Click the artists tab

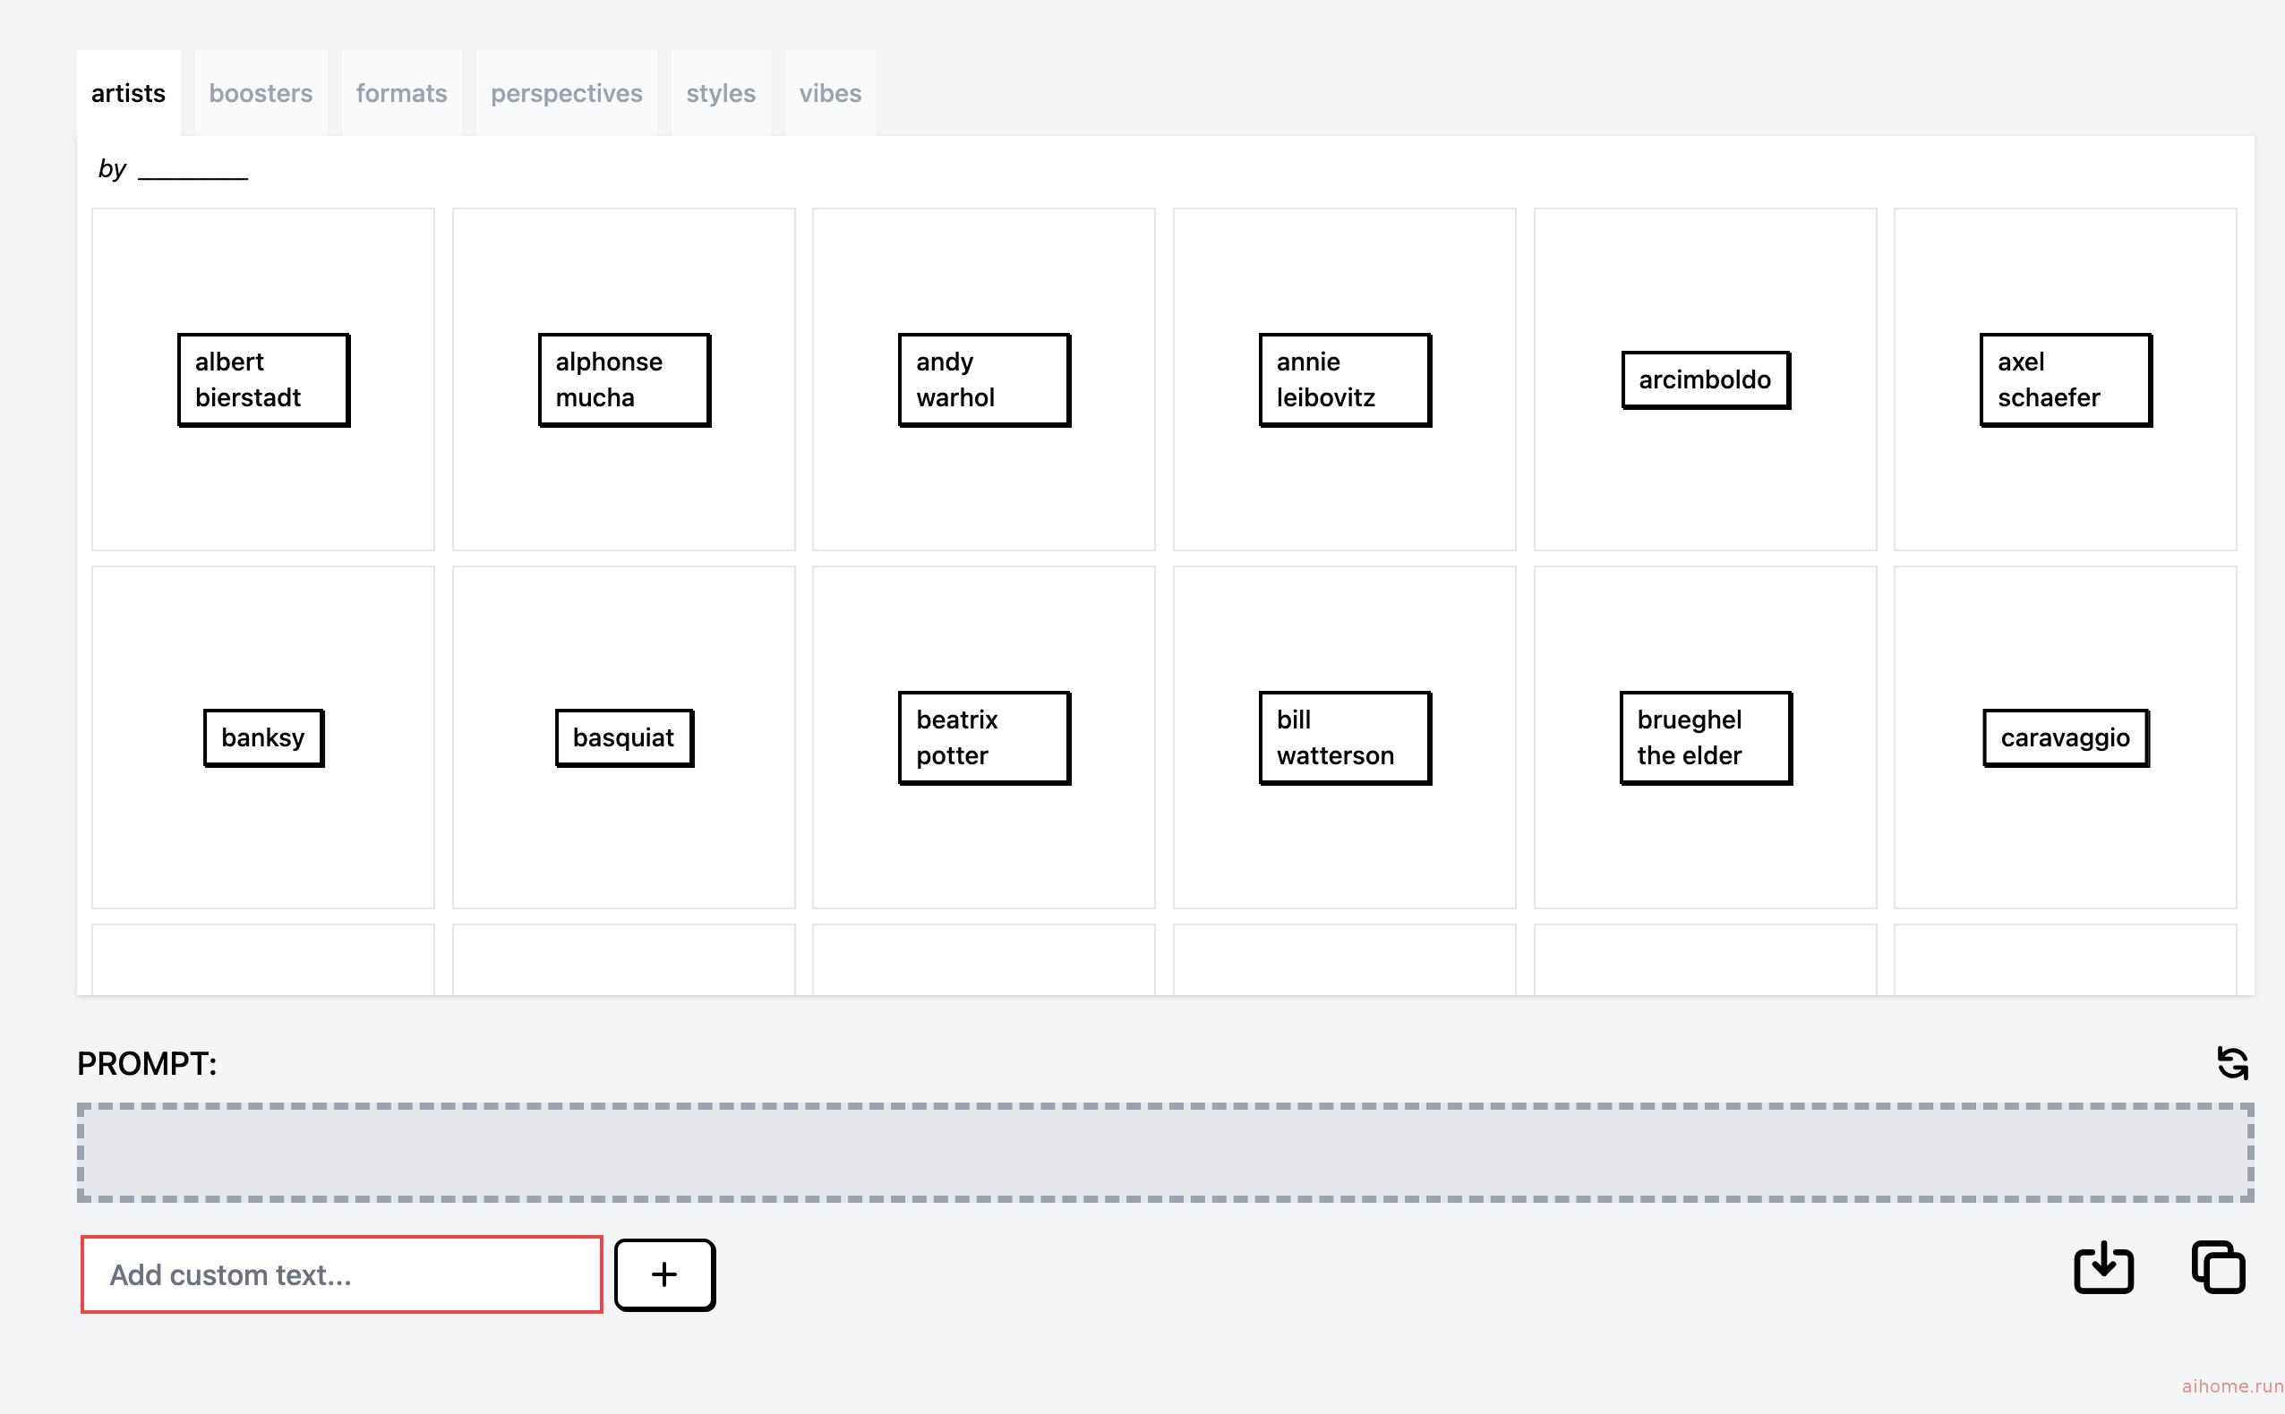pyautogui.click(x=127, y=93)
